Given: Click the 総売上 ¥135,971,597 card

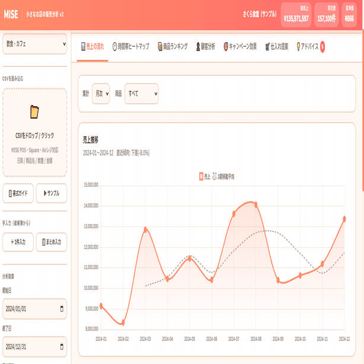Looking at the screenshot, I should pyautogui.click(x=296, y=15).
